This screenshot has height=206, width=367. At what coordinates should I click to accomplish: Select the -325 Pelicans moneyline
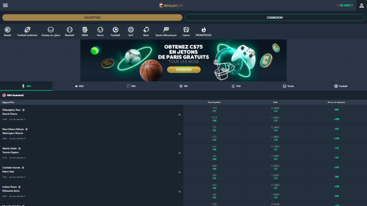pos(337,129)
